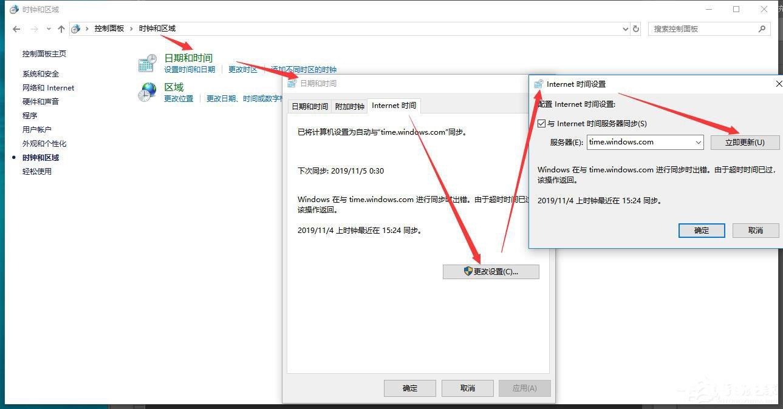Open the address bar history dropdown
This screenshot has height=409, width=783.
626,29
